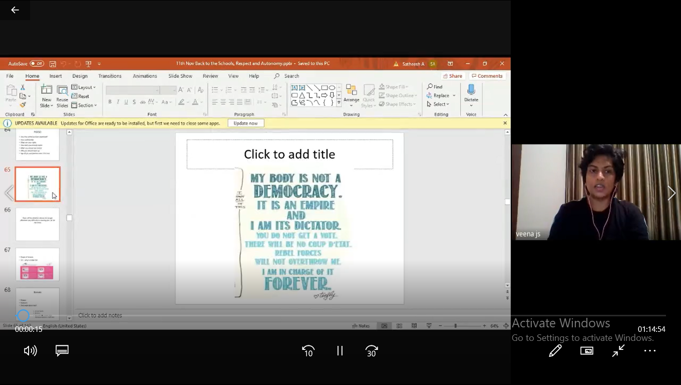Click the Italic I icon
681x385 pixels.
click(118, 102)
